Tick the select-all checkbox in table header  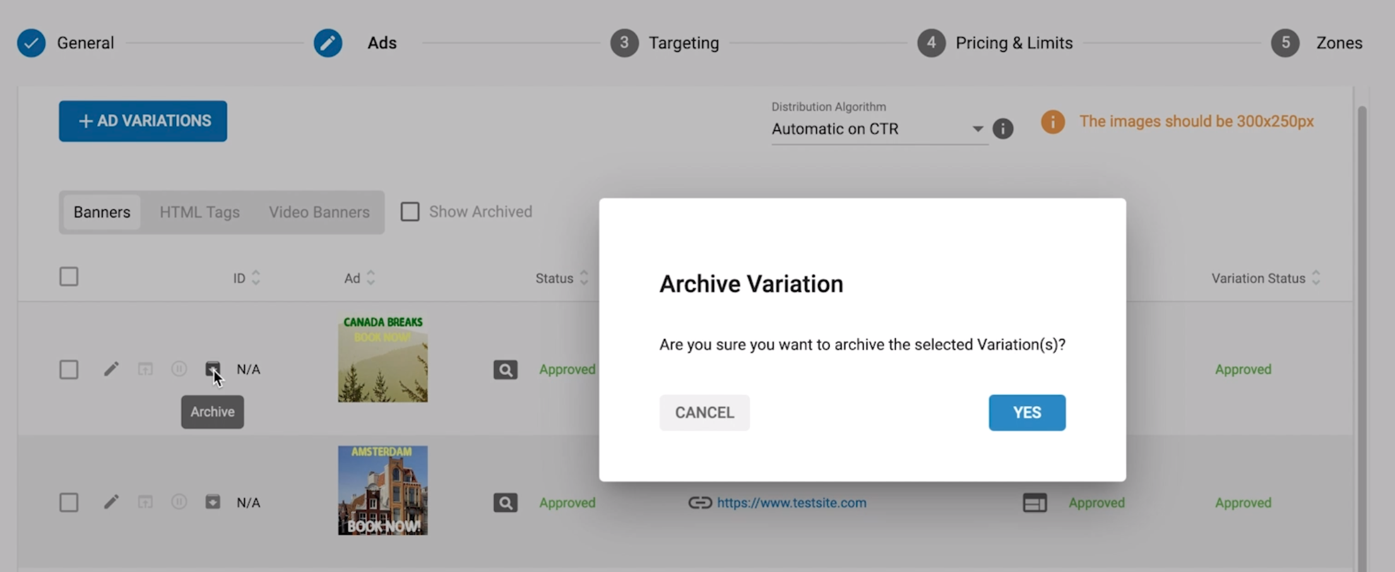click(69, 277)
